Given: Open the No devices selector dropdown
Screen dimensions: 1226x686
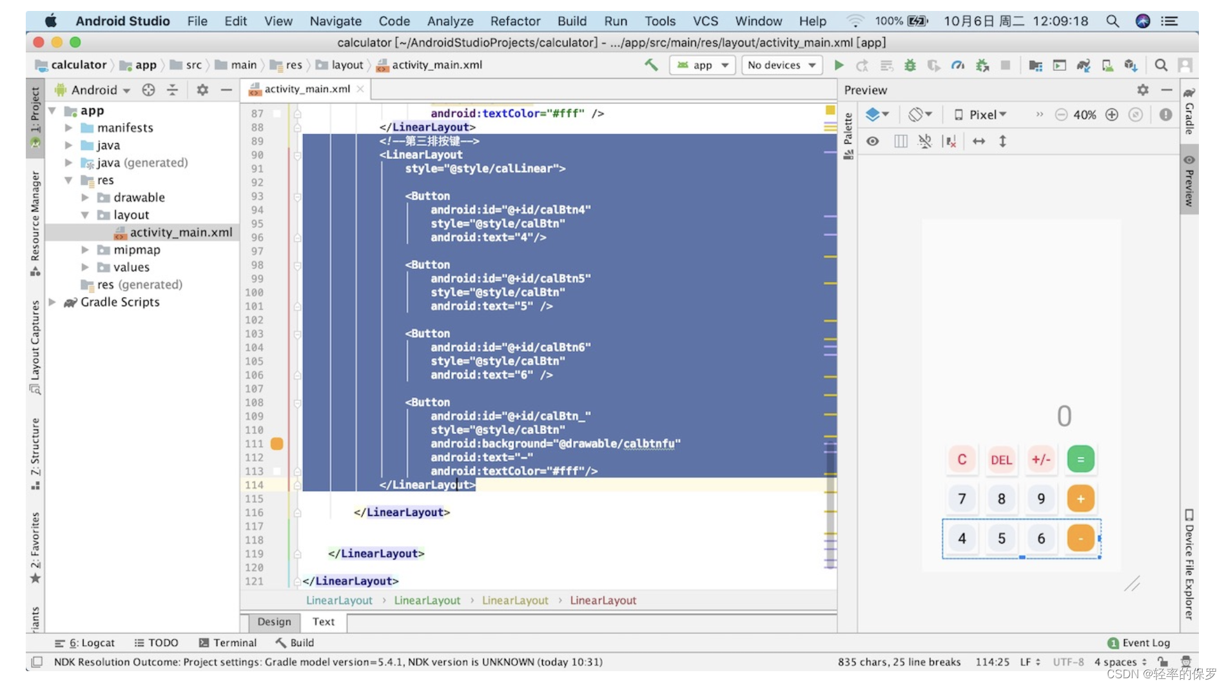Looking at the screenshot, I should pos(782,65).
